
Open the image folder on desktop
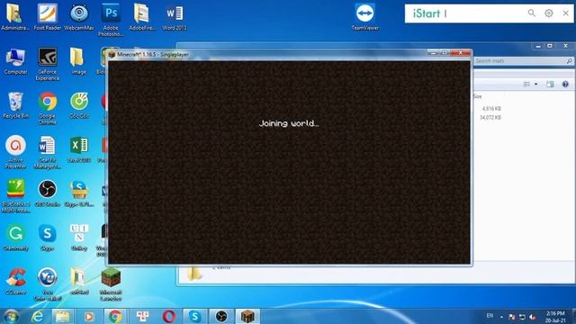78,61
